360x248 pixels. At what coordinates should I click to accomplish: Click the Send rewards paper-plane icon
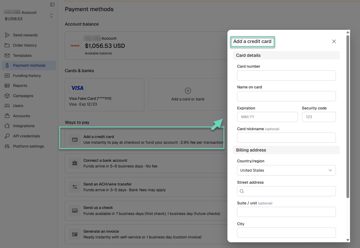7,35
